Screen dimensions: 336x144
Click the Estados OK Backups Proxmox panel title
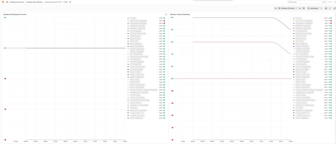pyautogui.click(x=15, y=14)
